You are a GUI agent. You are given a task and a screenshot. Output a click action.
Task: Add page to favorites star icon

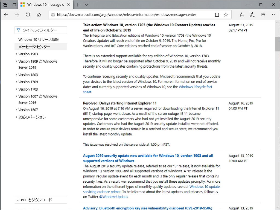226,15
